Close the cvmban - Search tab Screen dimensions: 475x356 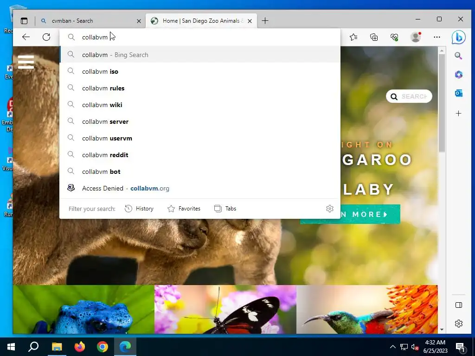click(x=139, y=21)
